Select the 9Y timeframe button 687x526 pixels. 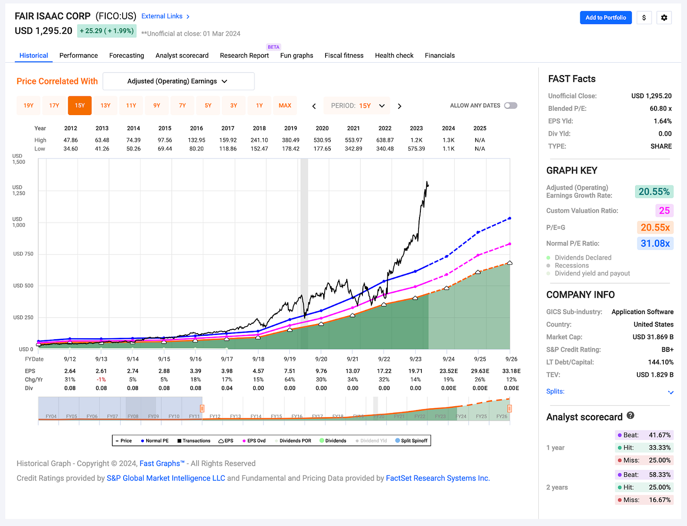[x=157, y=106]
